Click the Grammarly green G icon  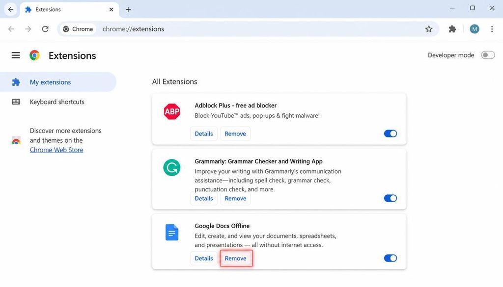pyautogui.click(x=171, y=167)
